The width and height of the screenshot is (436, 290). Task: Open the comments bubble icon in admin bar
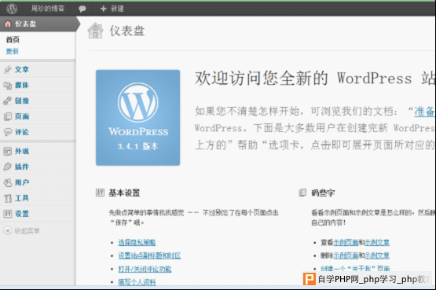click(82, 9)
